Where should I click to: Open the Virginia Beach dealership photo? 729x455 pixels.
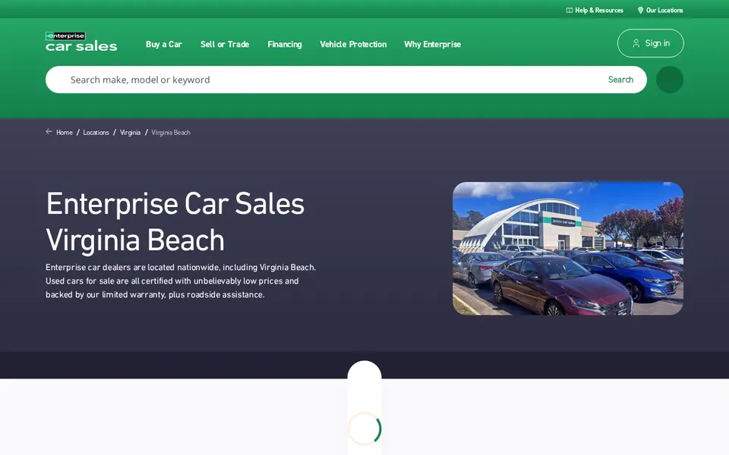coord(568,249)
